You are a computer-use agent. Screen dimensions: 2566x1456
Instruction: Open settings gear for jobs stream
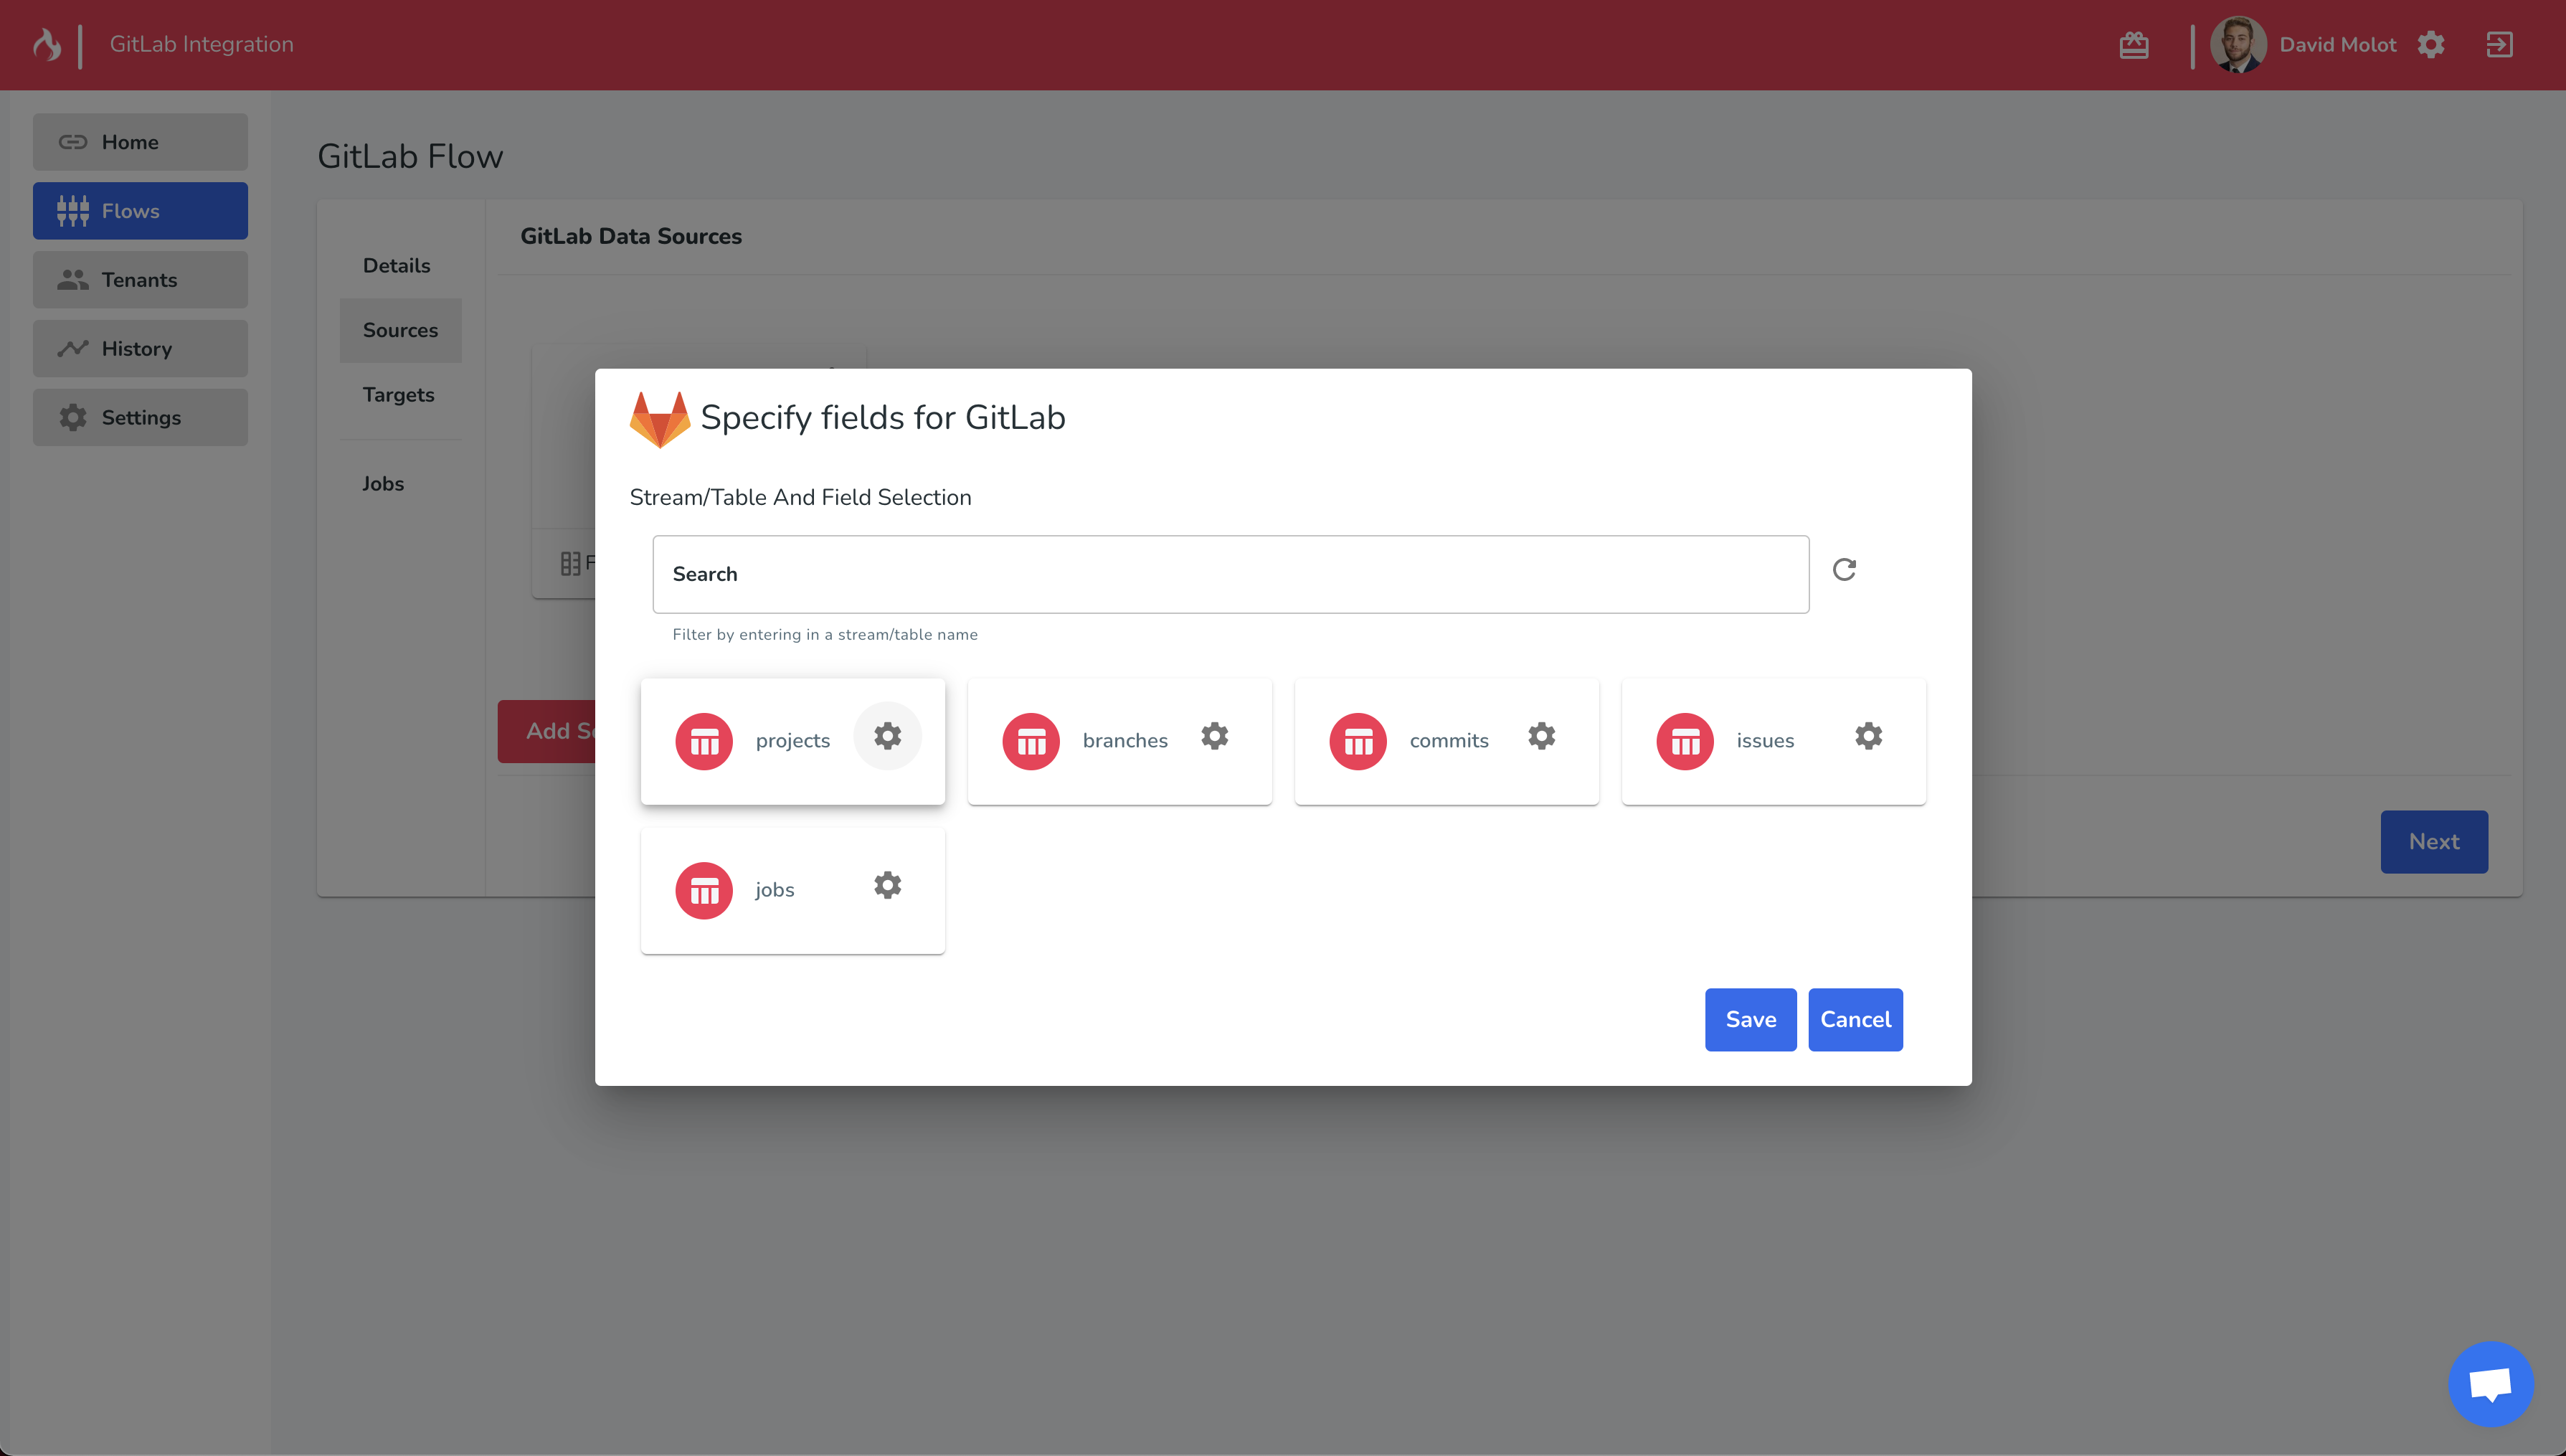tap(886, 885)
